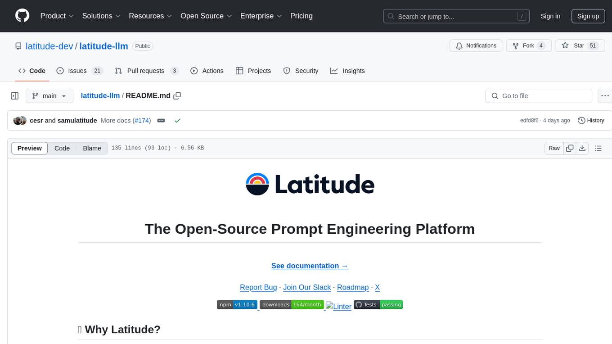Copy the README.md file path
The image size is (612, 344).
(177, 96)
